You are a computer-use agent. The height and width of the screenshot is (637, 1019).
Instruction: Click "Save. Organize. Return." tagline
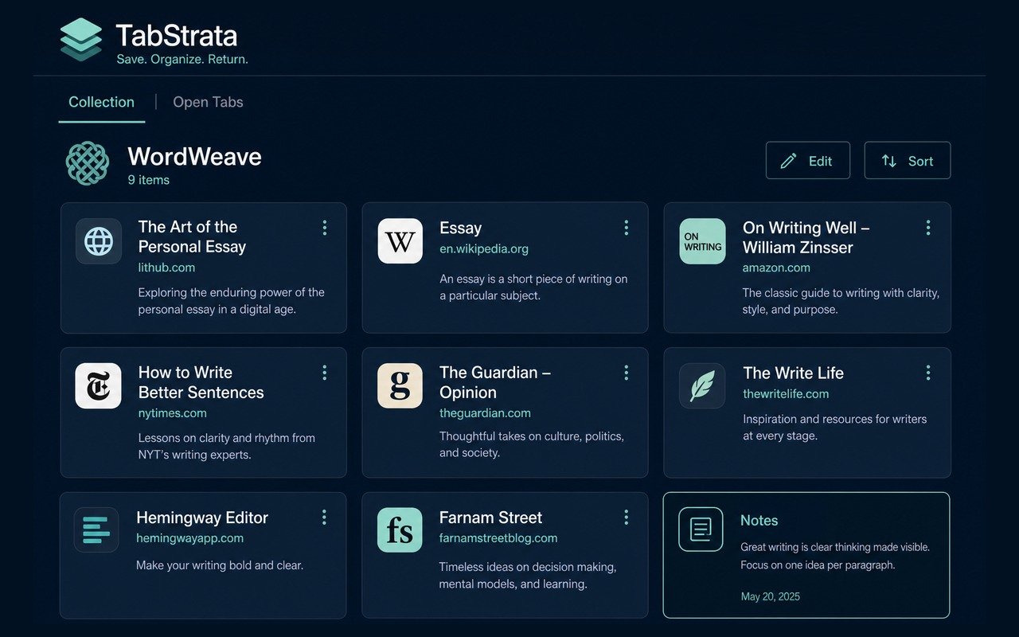[x=182, y=59]
